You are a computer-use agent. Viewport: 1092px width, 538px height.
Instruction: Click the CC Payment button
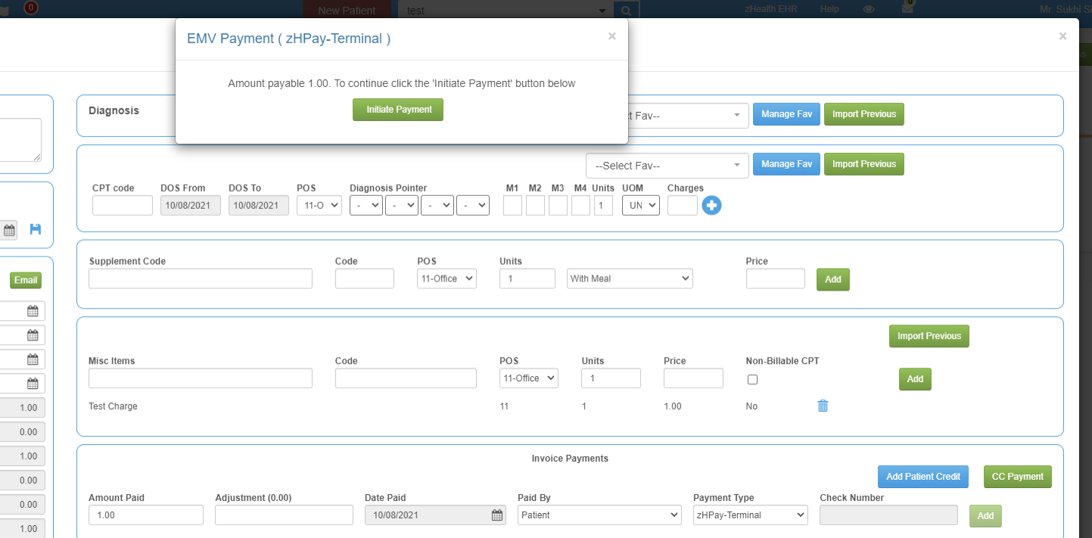pyautogui.click(x=1018, y=477)
